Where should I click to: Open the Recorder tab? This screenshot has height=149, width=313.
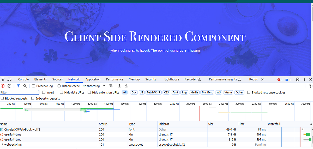[x=192, y=79]
